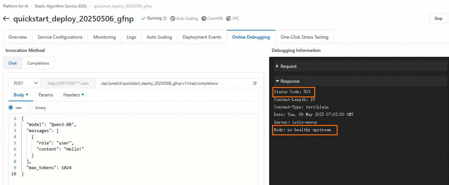Click the Auto Scaling status icon
Screen dimensions: 449x185
pos(173,18)
